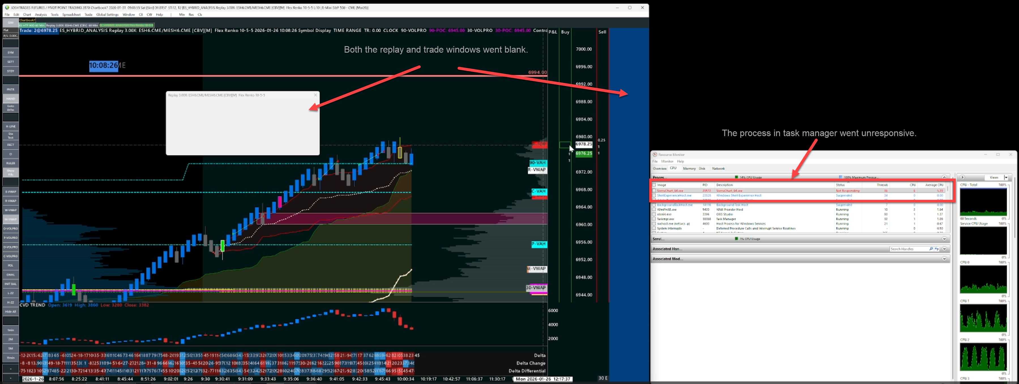Select the PNTR pointer tool
The width and height of the screenshot is (1019, 384).
point(11,89)
